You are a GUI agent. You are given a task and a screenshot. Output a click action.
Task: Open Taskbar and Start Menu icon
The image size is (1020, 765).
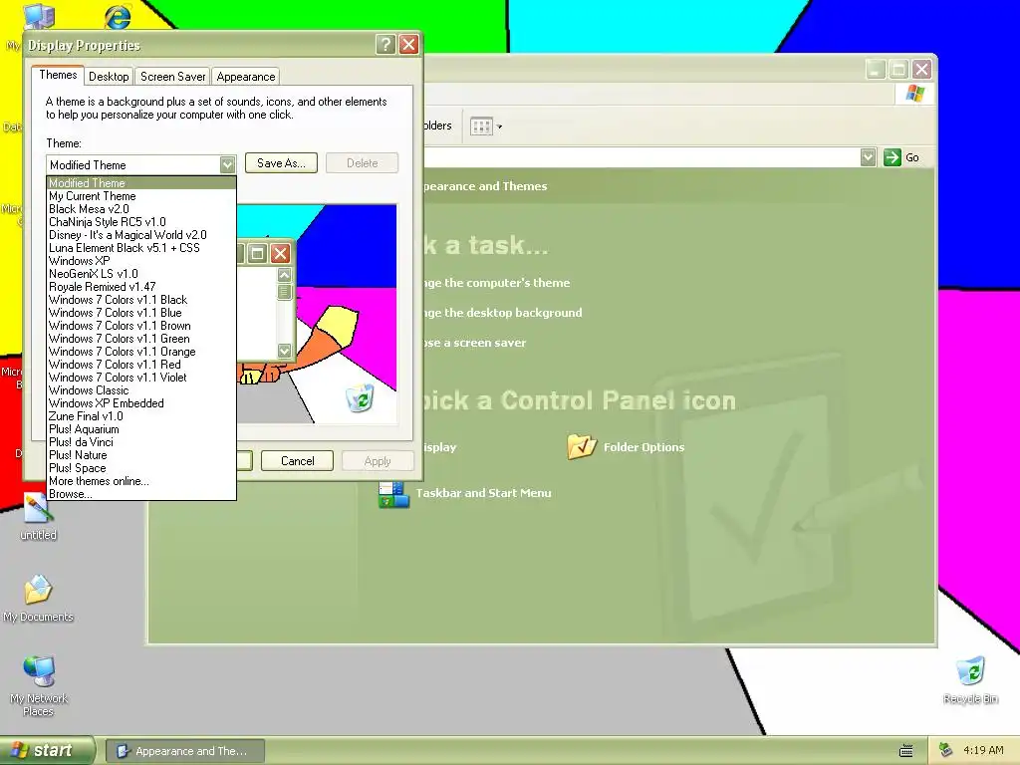click(x=393, y=494)
